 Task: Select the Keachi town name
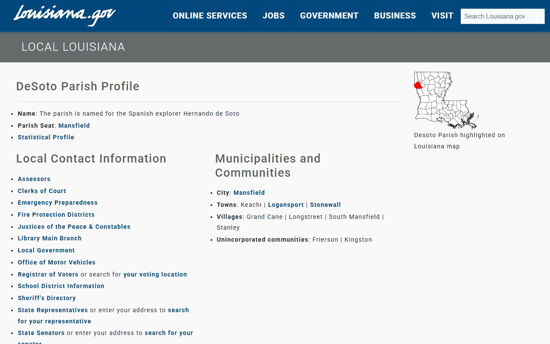[x=251, y=205]
